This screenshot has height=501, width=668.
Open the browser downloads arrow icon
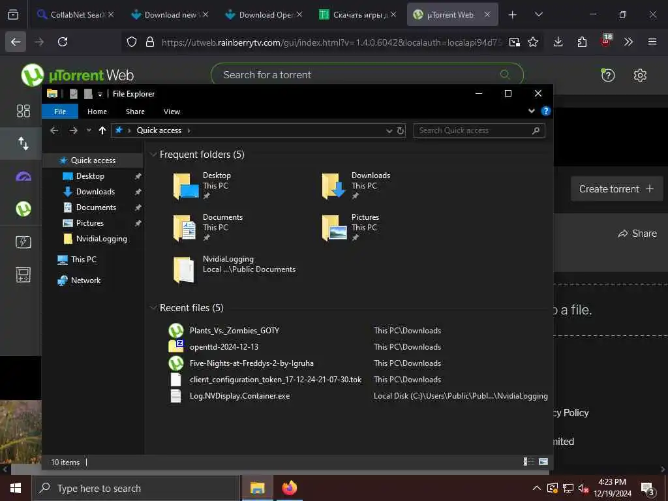[558, 42]
